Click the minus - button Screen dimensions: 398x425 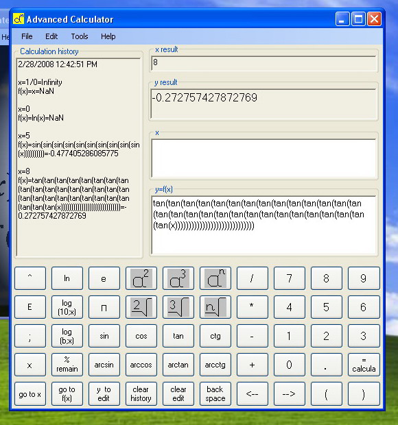tap(253, 336)
